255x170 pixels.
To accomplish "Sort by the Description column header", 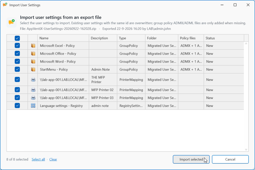I will pyautogui.click(x=103, y=38).
